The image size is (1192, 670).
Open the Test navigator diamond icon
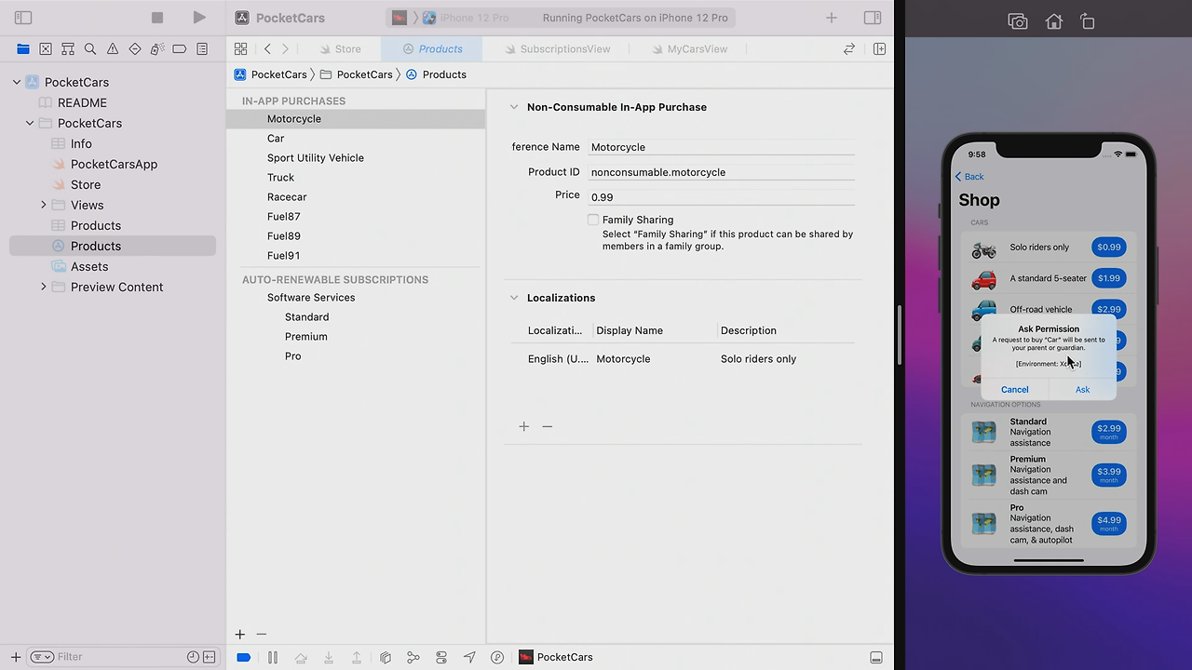(135, 48)
